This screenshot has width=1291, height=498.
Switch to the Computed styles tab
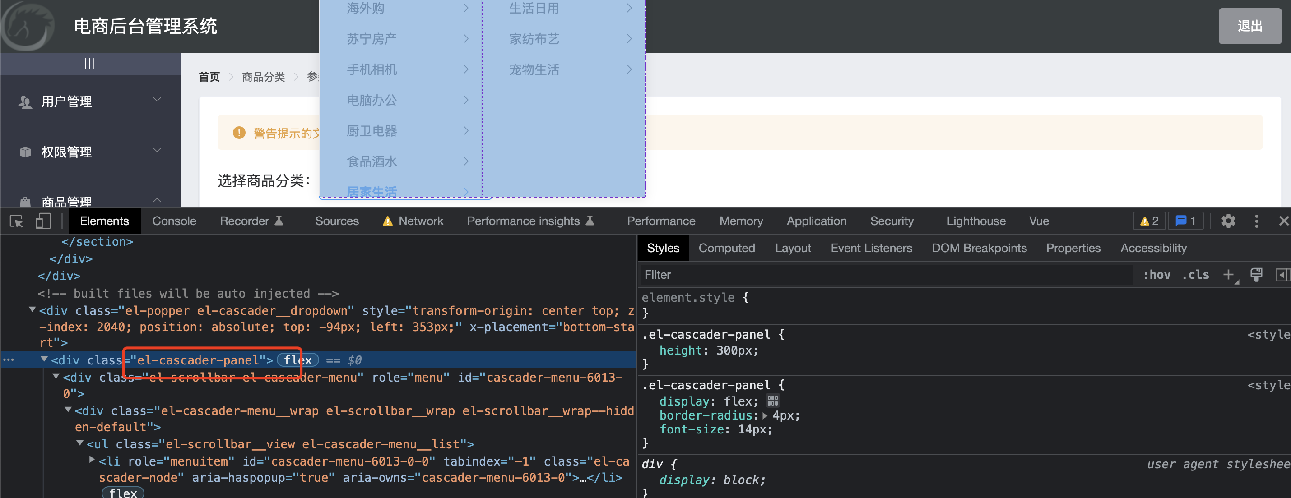tap(727, 248)
